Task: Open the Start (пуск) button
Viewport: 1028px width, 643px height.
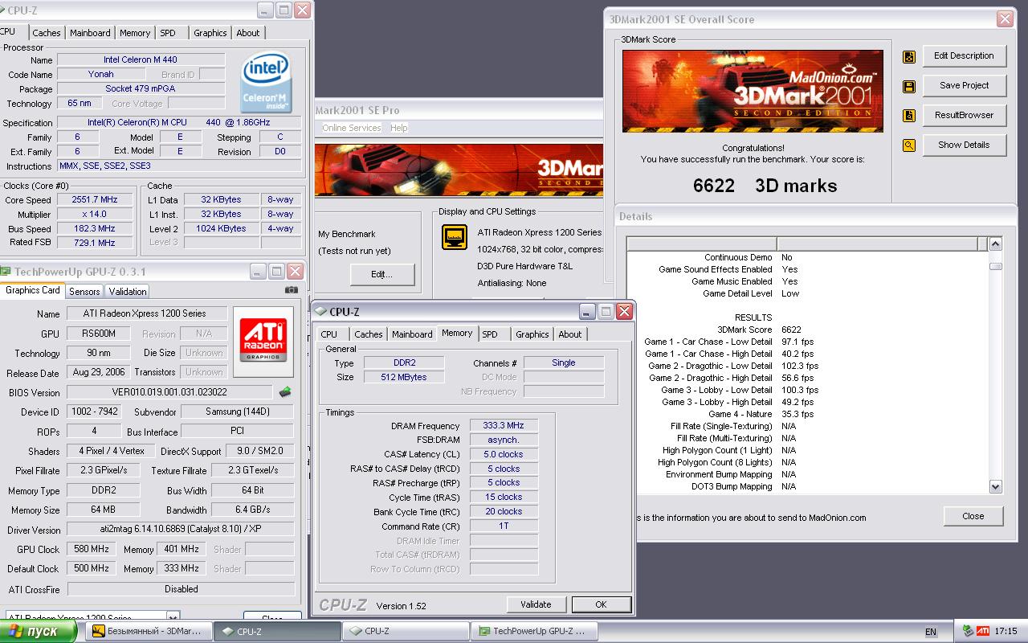Action: click(39, 631)
